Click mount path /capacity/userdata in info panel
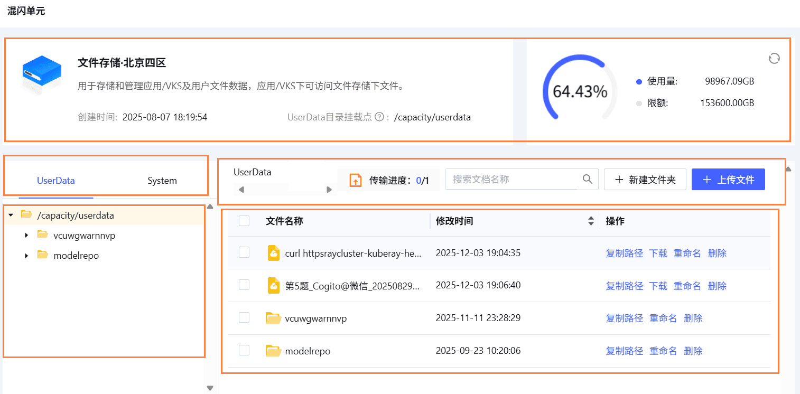Image resolution: width=800 pixels, height=394 pixels. coord(432,117)
